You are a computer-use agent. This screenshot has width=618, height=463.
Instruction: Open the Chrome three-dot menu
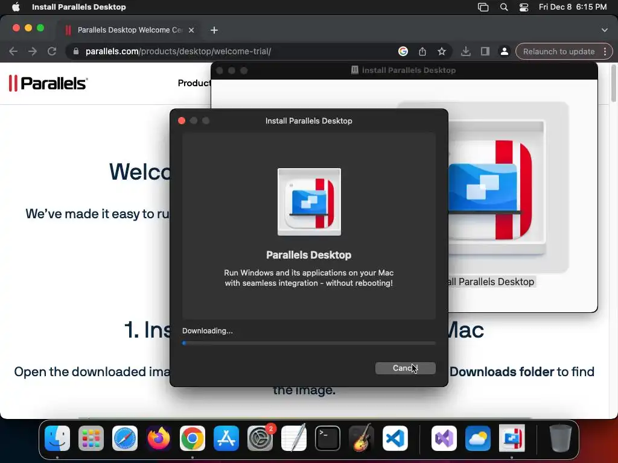605,51
